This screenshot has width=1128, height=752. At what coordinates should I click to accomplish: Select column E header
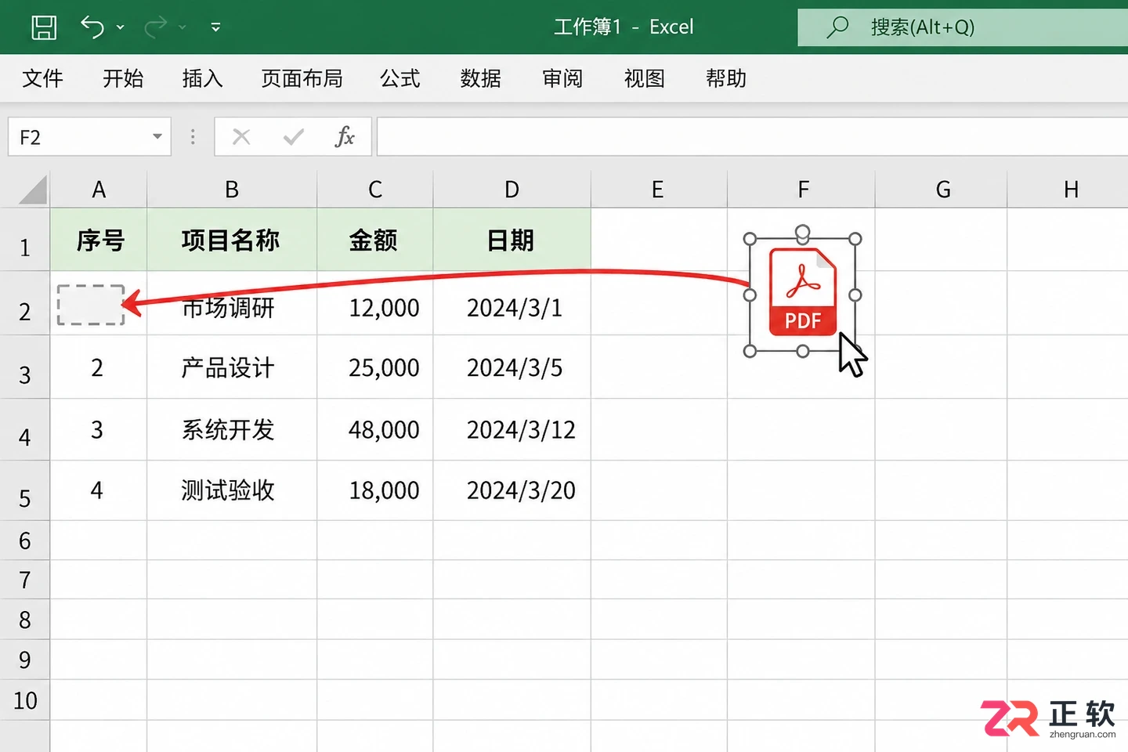coord(658,190)
